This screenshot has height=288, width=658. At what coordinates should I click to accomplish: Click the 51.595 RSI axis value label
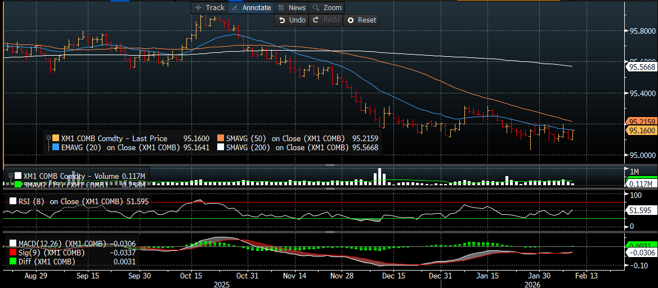coord(639,210)
